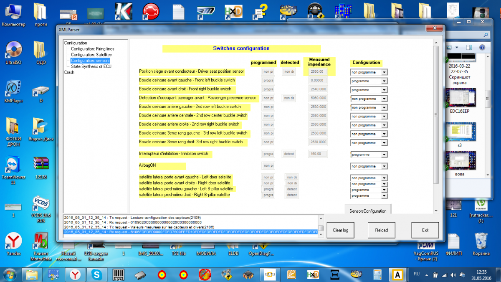Open the Snipping Tool taskbar icon
The width and height of the screenshot is (501, 282).
pyautogui.click(x=54, y=274)
